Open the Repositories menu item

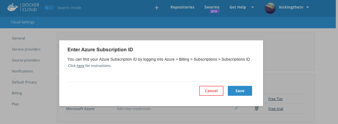(182, 7)
